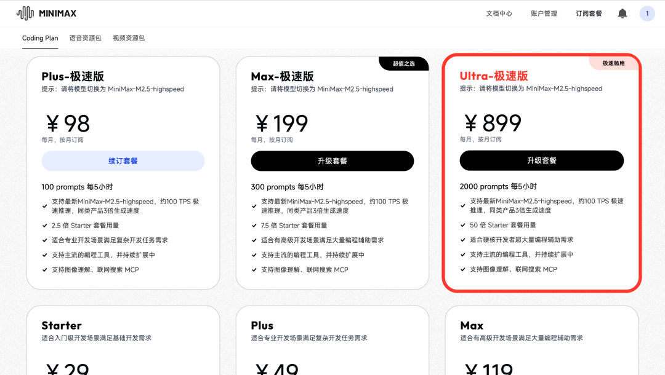Click 支持图像理解、联网搜索 MCP in Max-极速版

coord(305,270)
